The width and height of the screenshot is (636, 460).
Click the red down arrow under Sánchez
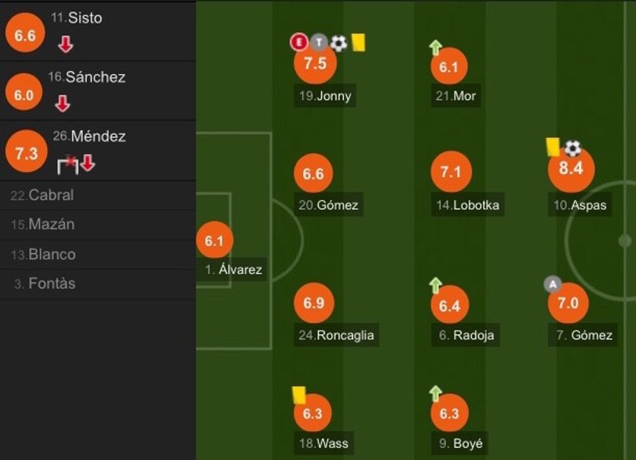click(x=62, y=103)
